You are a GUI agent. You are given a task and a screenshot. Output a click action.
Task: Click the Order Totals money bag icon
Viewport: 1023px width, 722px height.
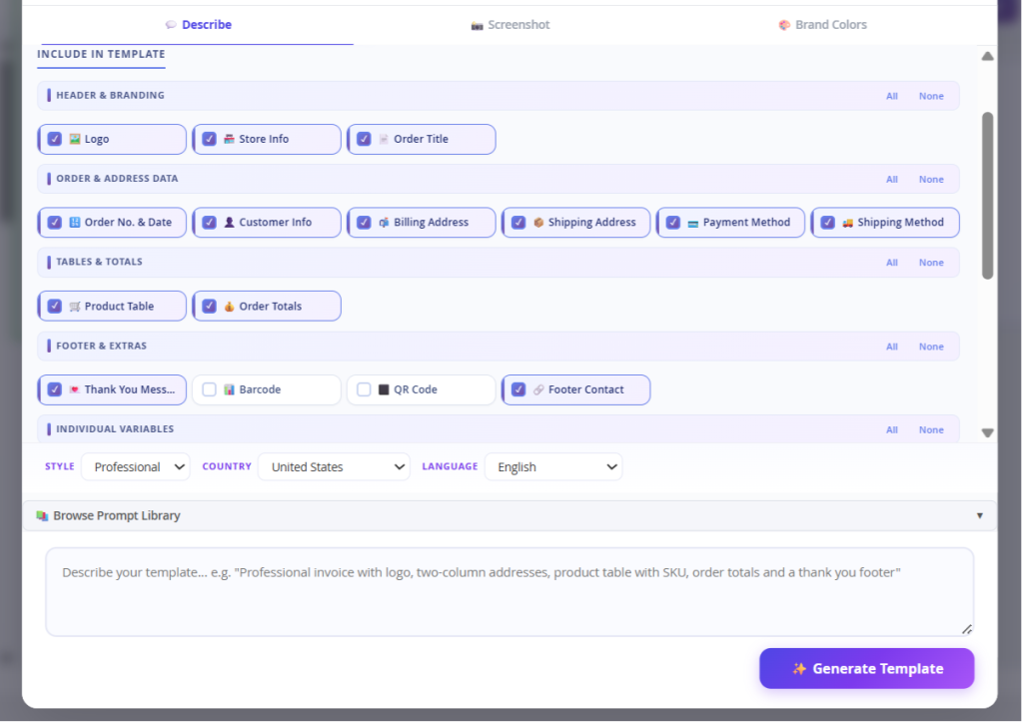(229, 307)
